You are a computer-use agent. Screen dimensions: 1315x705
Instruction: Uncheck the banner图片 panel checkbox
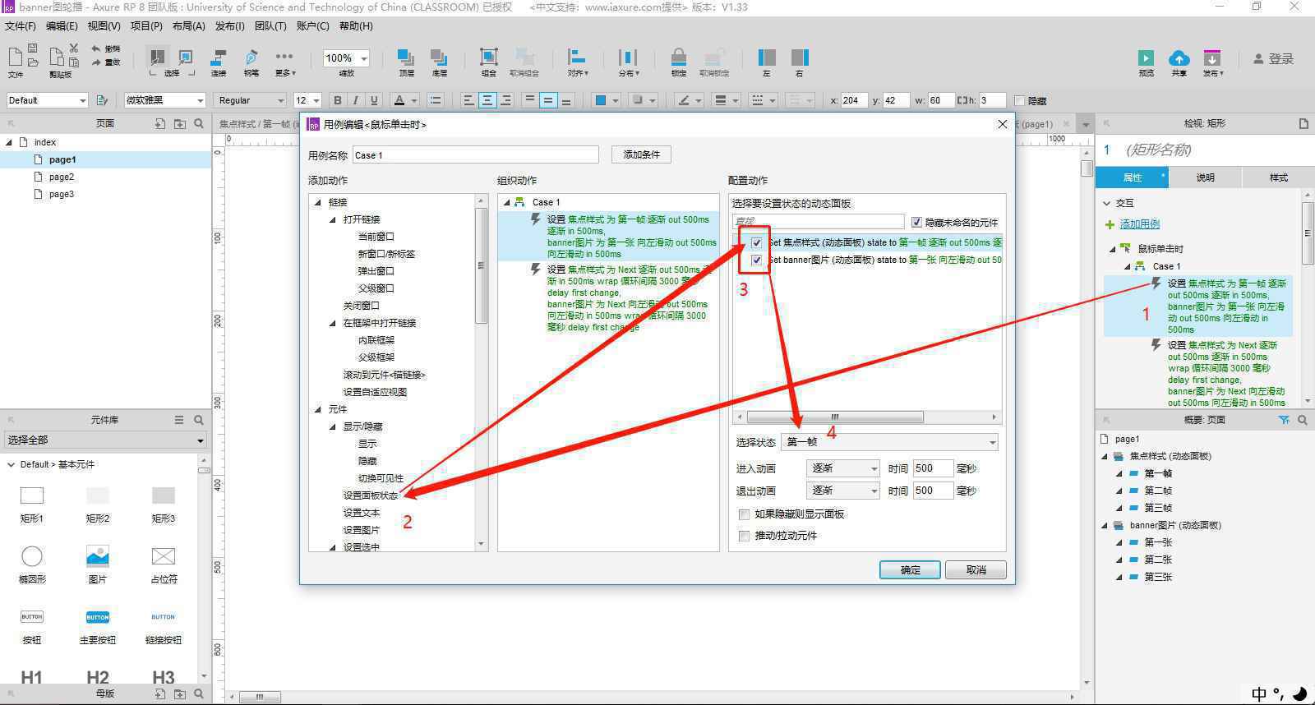[x=756, y=260]
